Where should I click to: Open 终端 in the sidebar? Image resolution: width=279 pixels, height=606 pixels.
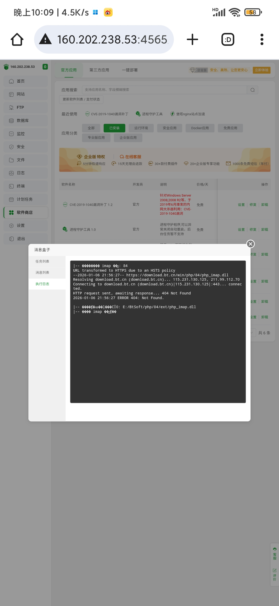tap(26, 186)
